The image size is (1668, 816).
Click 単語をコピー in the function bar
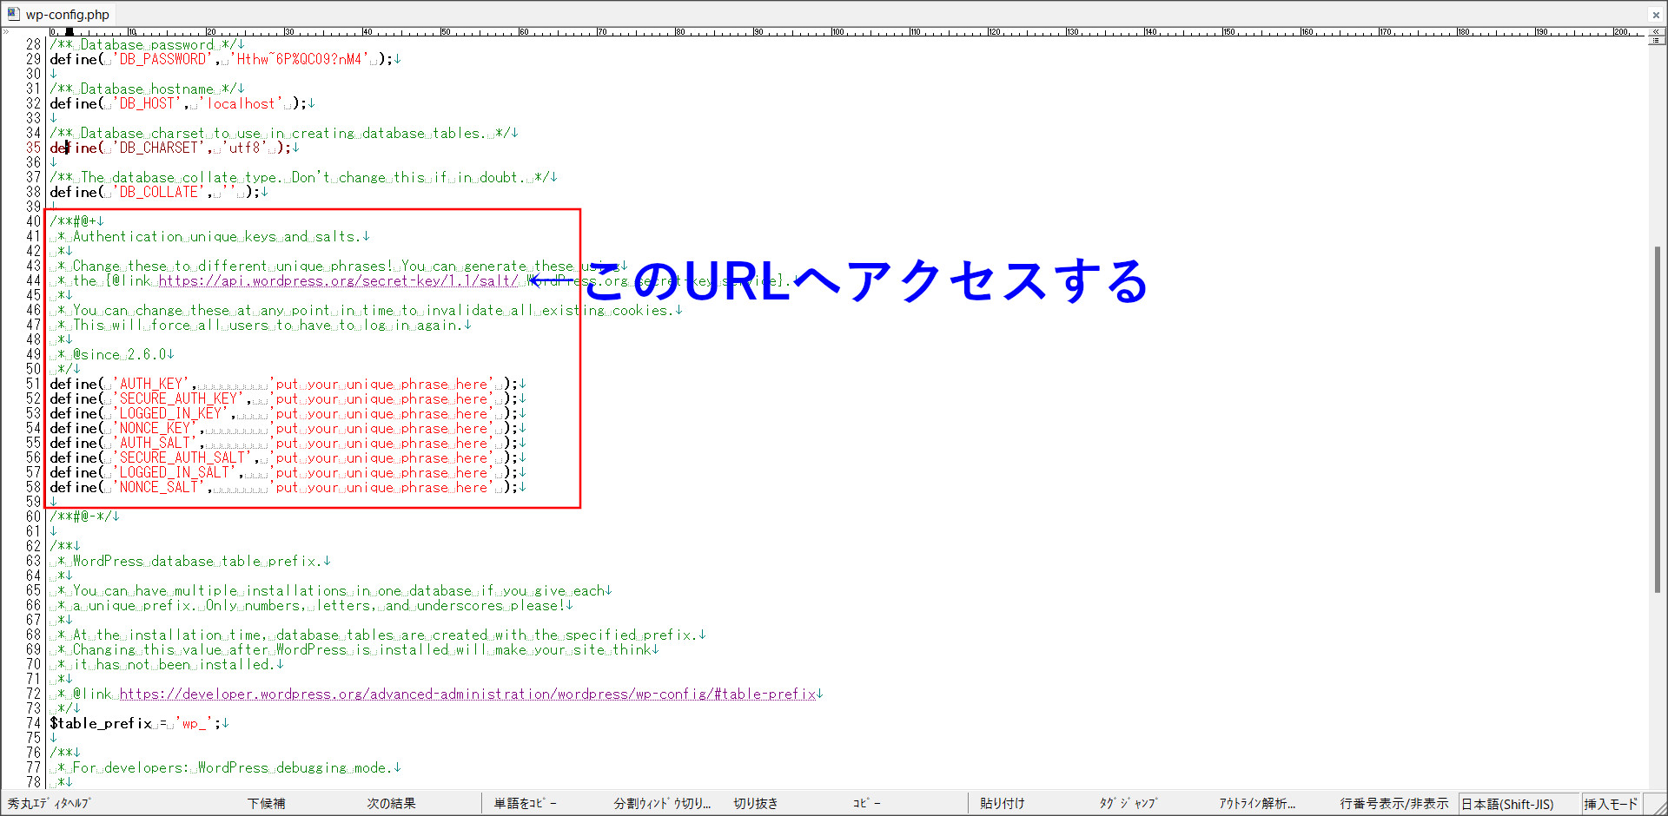(x=526, y=804)
